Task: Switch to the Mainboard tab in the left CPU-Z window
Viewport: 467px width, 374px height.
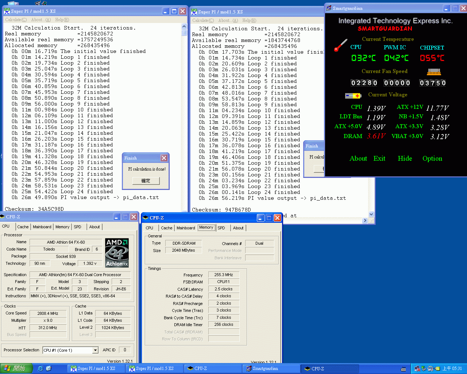Action: pos(42,227)
